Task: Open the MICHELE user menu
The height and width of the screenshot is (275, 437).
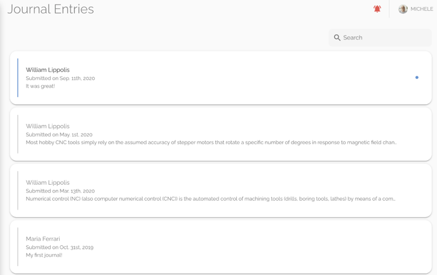Action: click(415, 9)
